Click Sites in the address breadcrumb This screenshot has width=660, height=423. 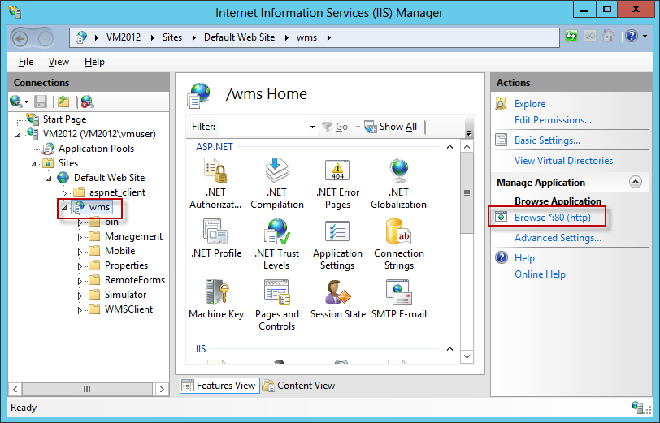tap(172, 37)
